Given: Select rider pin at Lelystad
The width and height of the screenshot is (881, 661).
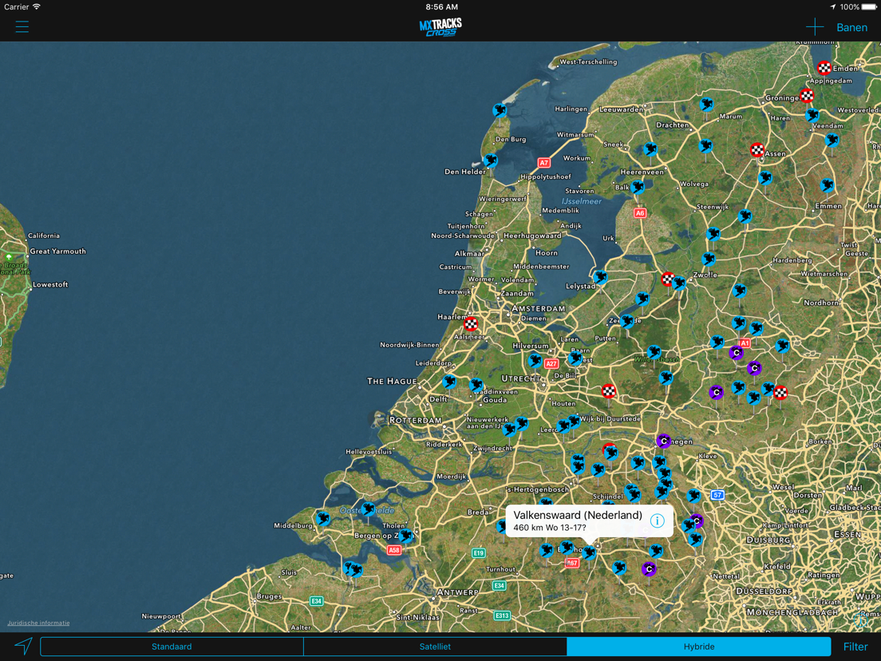Looking at the screenshot, I should [x=600, y=276].
